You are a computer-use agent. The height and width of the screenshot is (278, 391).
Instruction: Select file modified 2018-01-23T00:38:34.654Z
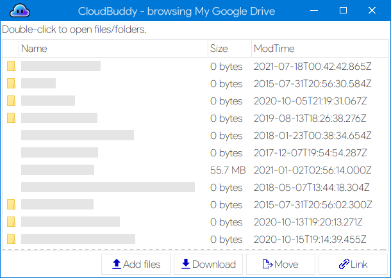195,136
